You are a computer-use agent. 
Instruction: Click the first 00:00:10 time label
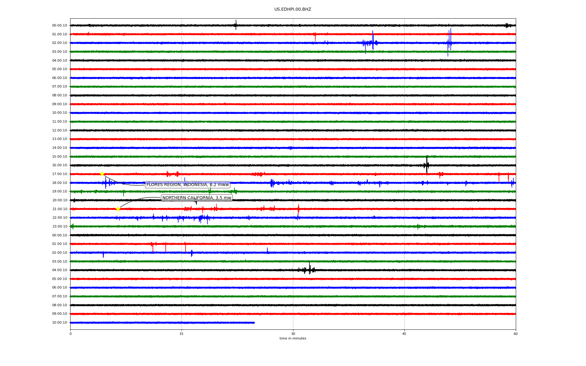tap(60, 26)
